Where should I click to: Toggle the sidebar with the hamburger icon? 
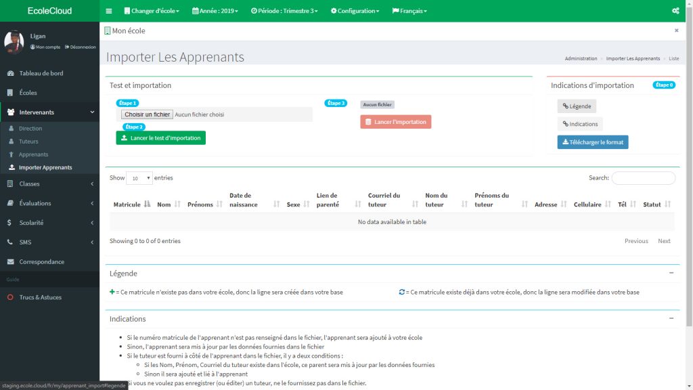(108, 12)
